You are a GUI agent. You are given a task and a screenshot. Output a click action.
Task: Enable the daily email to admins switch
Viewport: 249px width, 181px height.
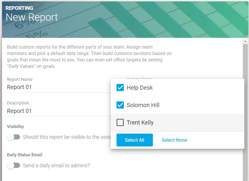click(14, 166)
